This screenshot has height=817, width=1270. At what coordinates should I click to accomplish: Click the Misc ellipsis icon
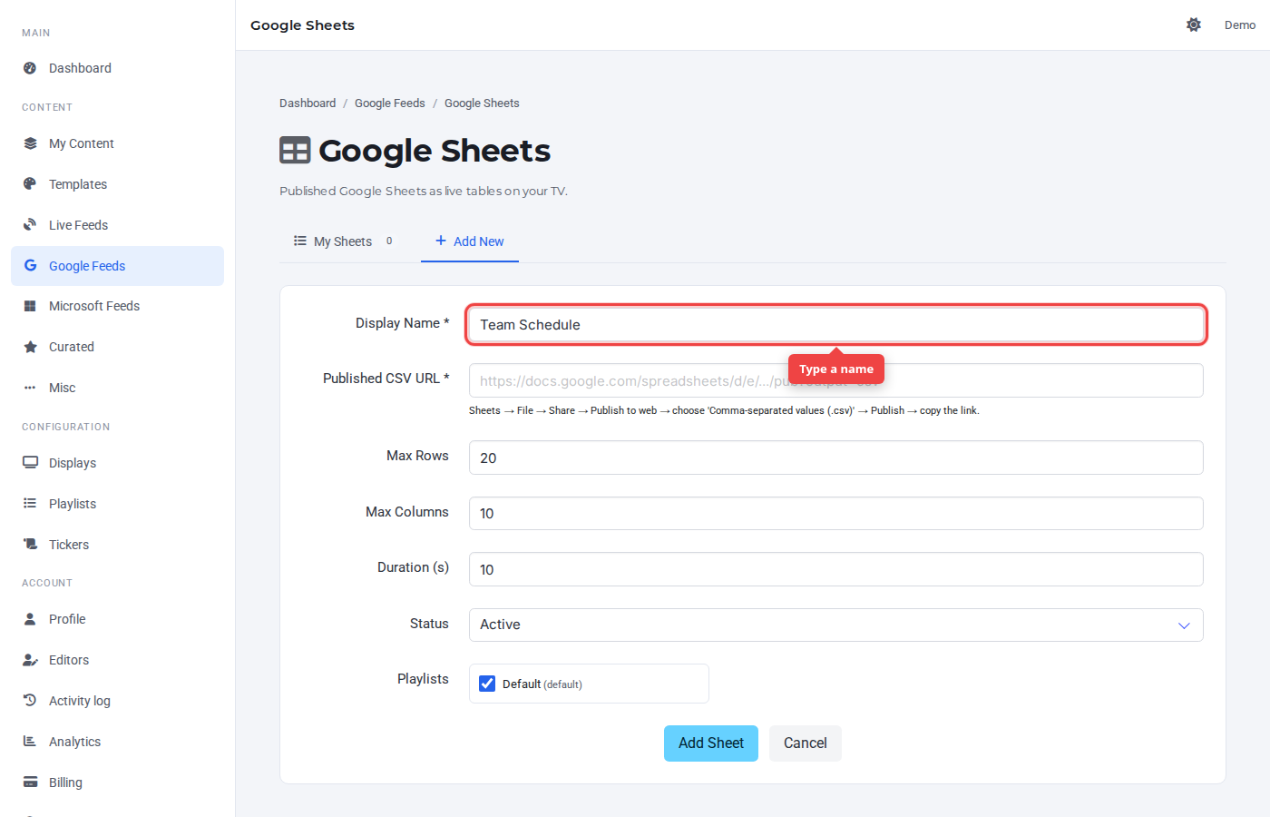pyautogui.click(x=30, y=388)
